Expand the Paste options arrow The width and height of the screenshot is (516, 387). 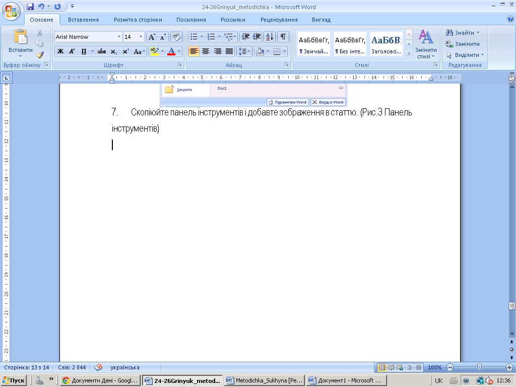coord(20,56)
